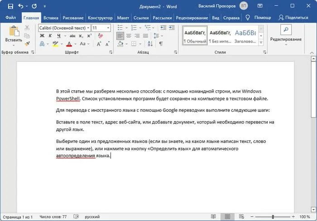
Task: Apply Subscript formatting
Action: [81, 36]
